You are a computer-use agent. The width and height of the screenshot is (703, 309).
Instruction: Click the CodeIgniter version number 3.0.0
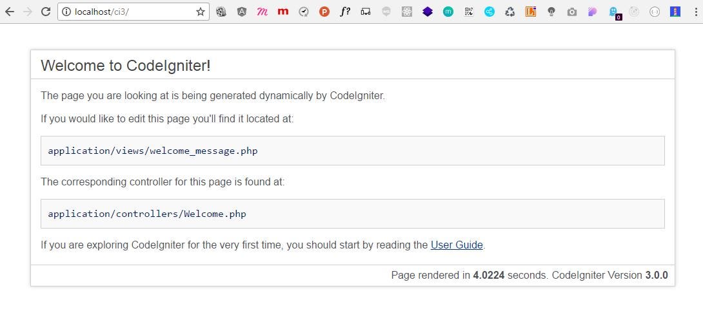click(x=657, y=275)
